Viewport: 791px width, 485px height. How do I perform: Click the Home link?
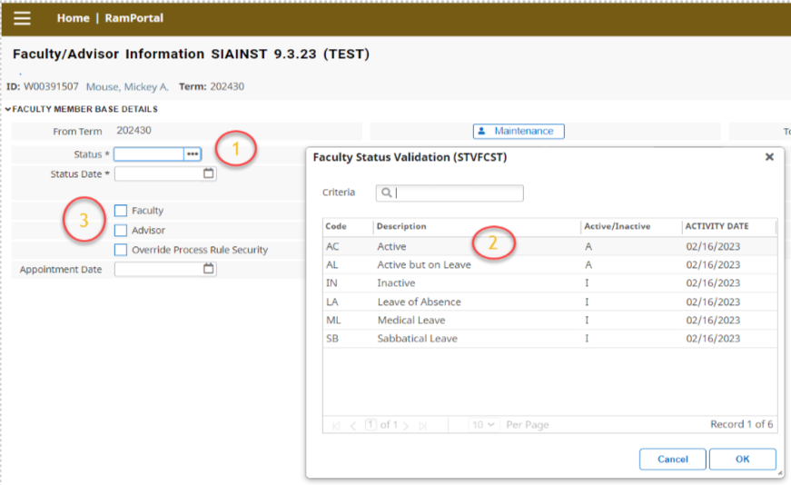pos(74,18)
